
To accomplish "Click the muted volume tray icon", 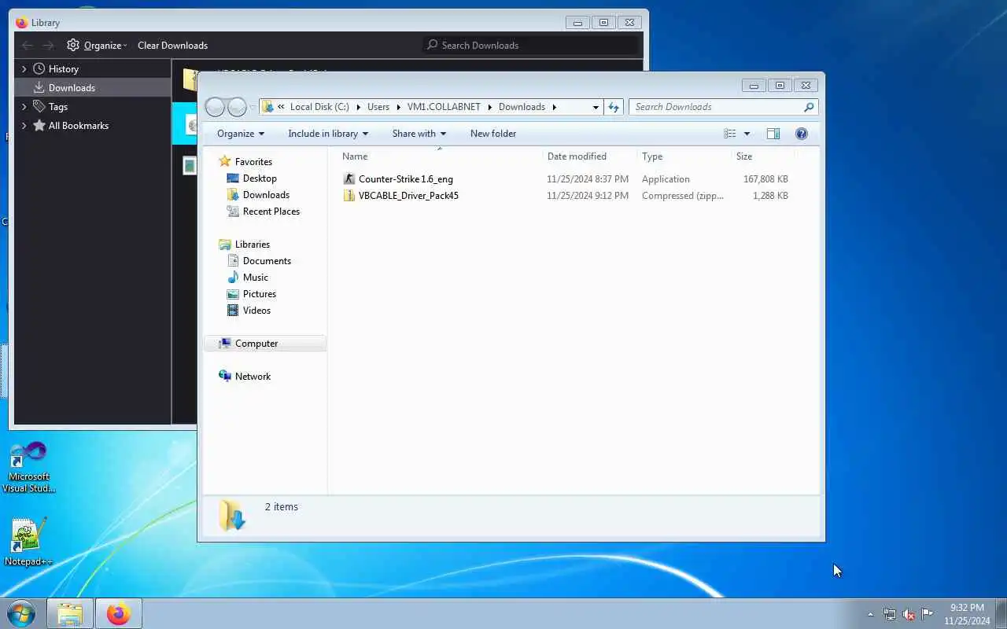I will [x=909, y=614].
